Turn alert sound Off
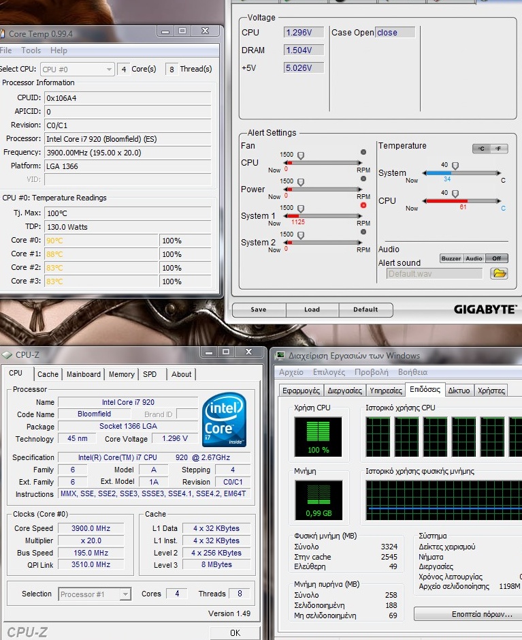The height and width of the screenshot is (640, 522). (x=496, y=258)
